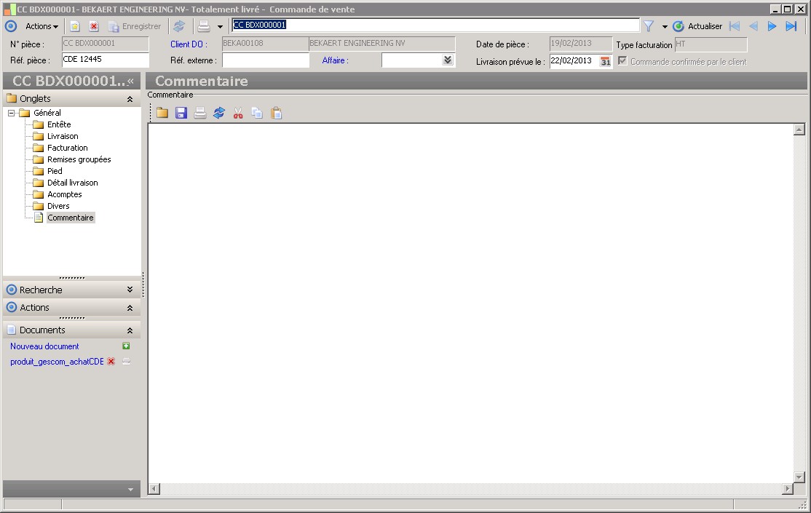The image size is (811, 513).
Task: Click the comment area scroll up arrow
Action: [799, 130]
